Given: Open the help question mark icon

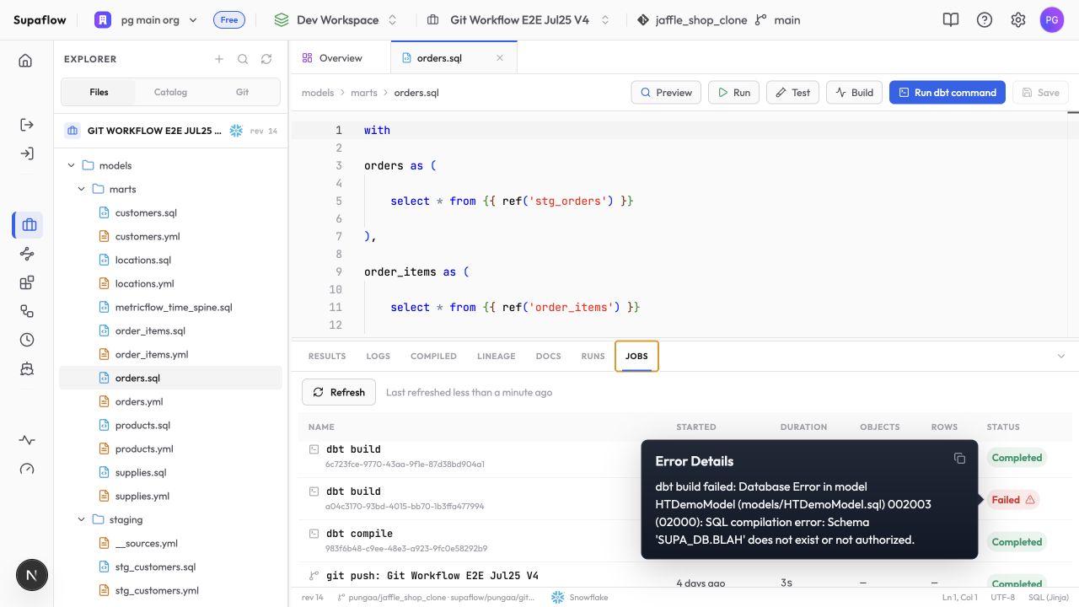Looking at the screenshot, I should pos(985,19).
